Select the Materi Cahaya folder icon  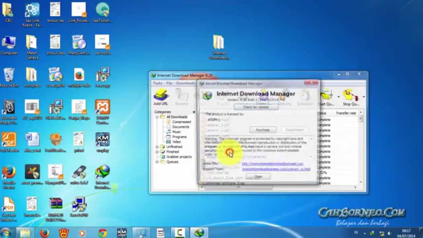[32, 47]
